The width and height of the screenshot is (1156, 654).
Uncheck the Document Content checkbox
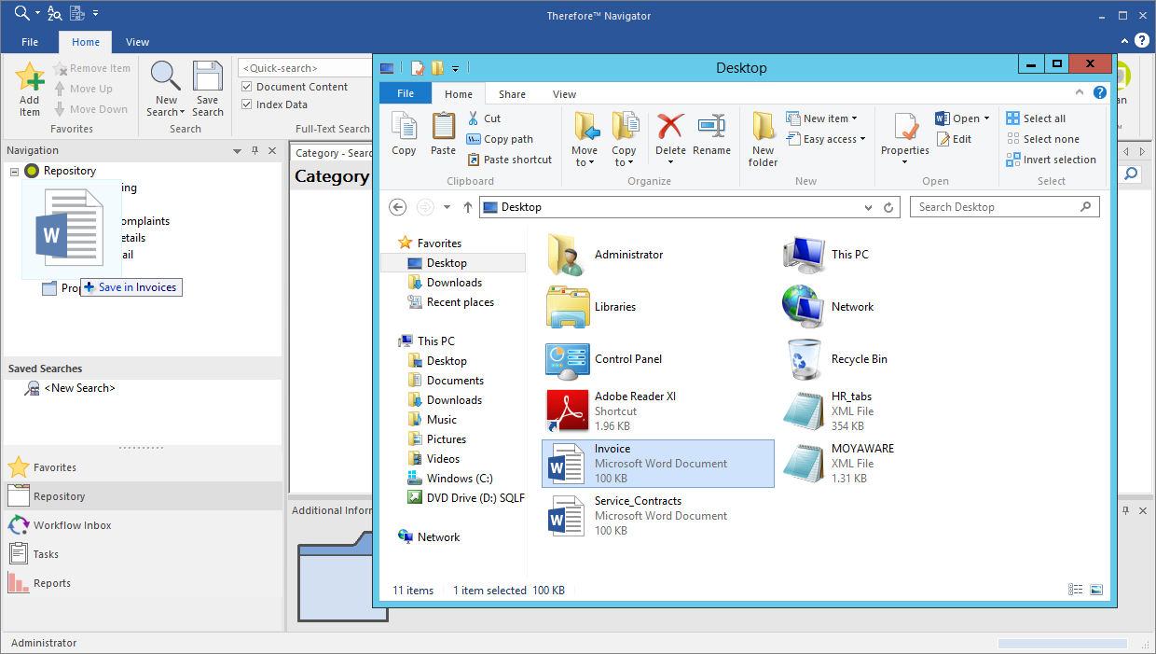click(246, 85)
